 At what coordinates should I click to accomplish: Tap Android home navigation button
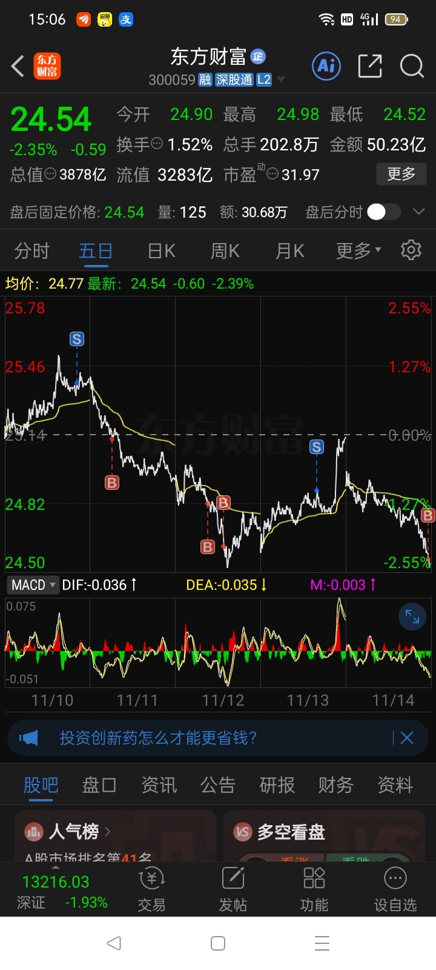[218, 943]
